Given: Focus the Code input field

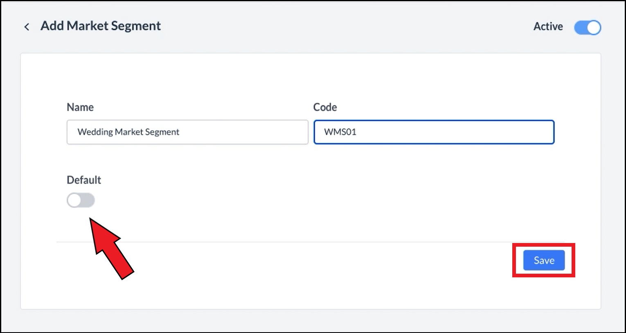Looking at the screenshot, I should pyautogui.click(x=434, y=132).
